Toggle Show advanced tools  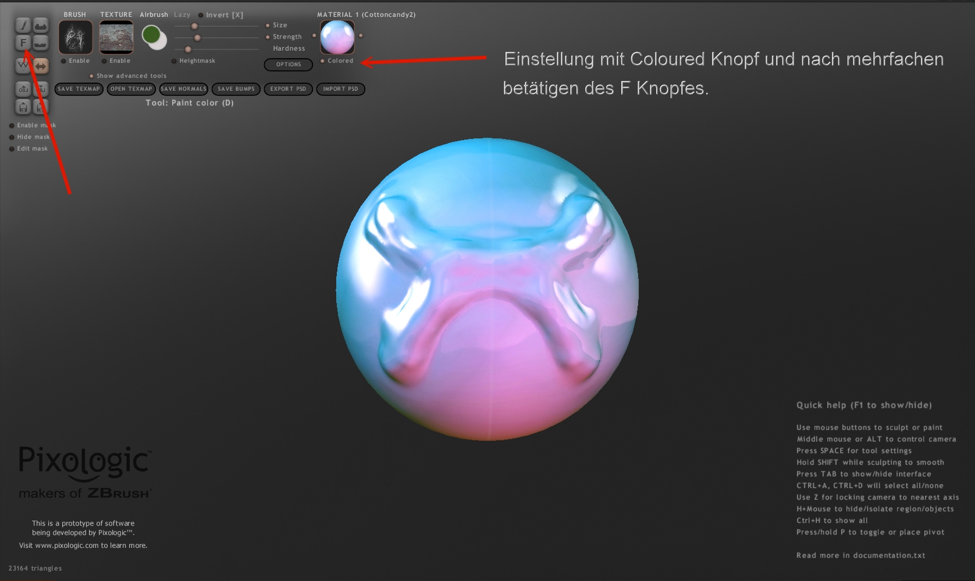tap(127, 76)
